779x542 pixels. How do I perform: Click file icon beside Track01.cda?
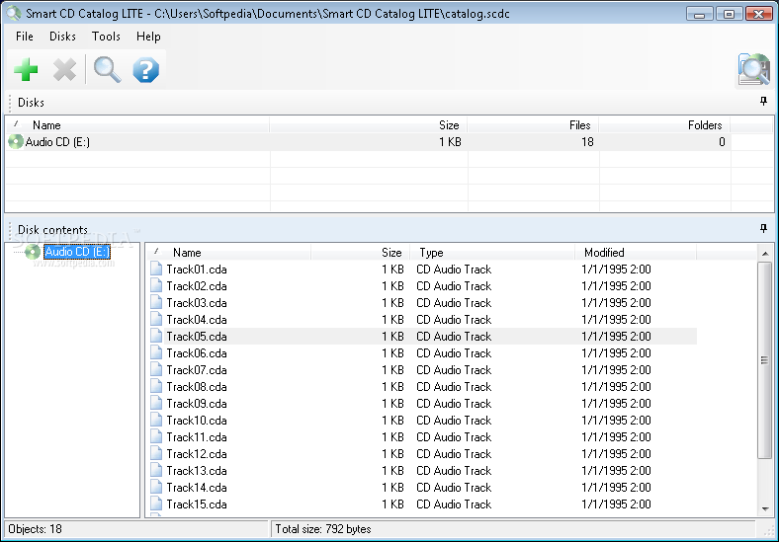click(x=156, y=269)
